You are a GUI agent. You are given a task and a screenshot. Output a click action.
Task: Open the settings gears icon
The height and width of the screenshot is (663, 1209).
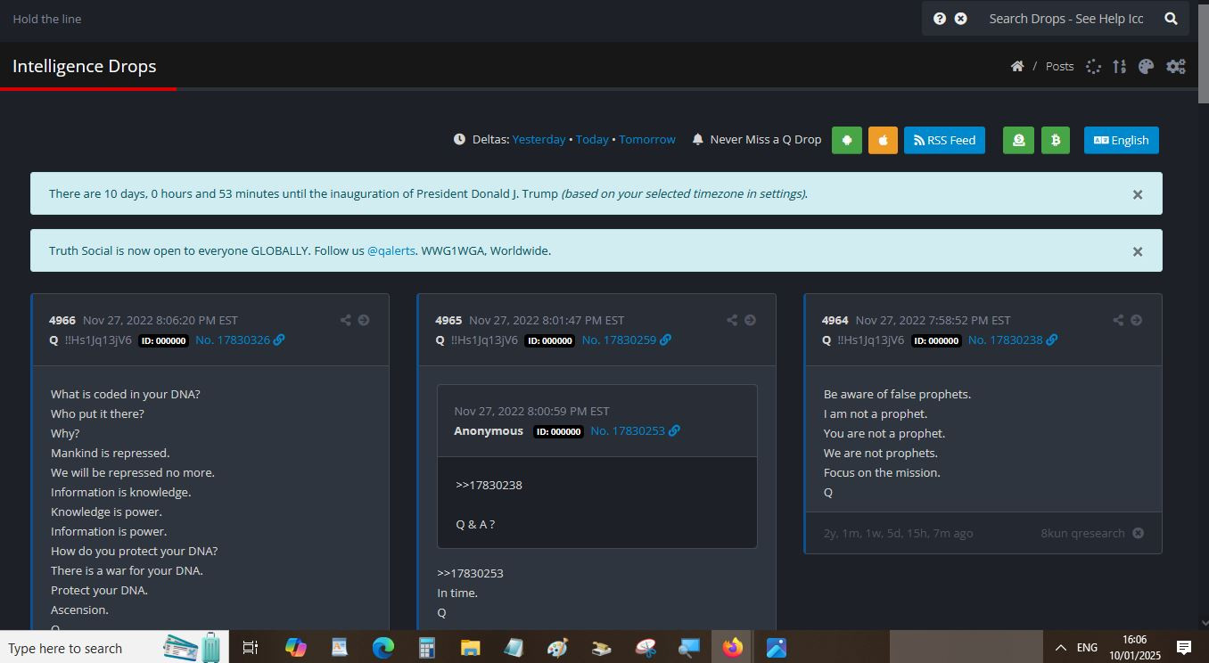pos(1176,66)
